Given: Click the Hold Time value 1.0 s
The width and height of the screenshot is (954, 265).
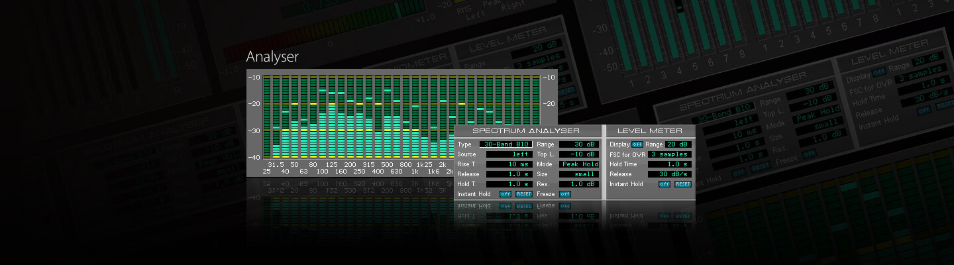Looking at the screenshot, I should pyautogui.click(x=670, y=164).
